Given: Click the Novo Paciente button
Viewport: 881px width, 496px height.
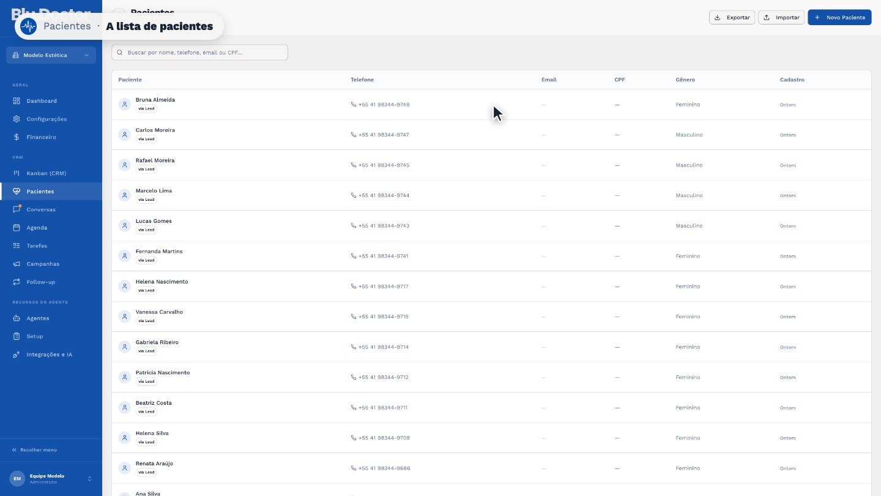Looking at the screenshot, I should pyautogui.click(x=839, y=17).
